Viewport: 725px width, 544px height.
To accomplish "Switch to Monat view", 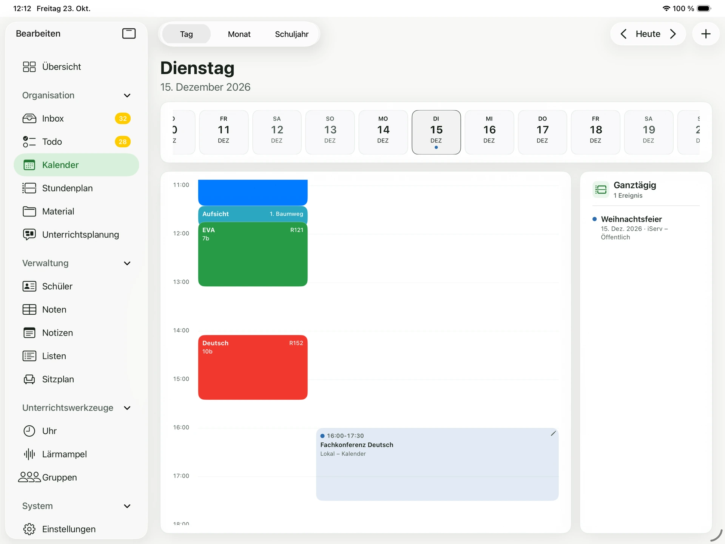I will pyautogui.click(x=239, y=34).
